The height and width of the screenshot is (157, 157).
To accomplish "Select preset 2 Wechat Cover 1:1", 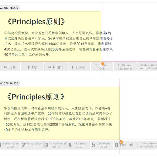I will point(32,145).
